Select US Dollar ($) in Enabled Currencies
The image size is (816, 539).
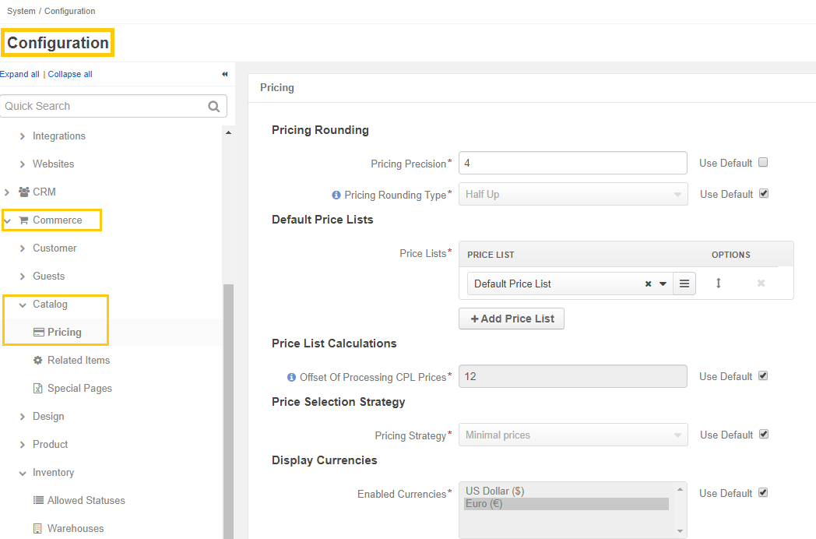(566, 491)
